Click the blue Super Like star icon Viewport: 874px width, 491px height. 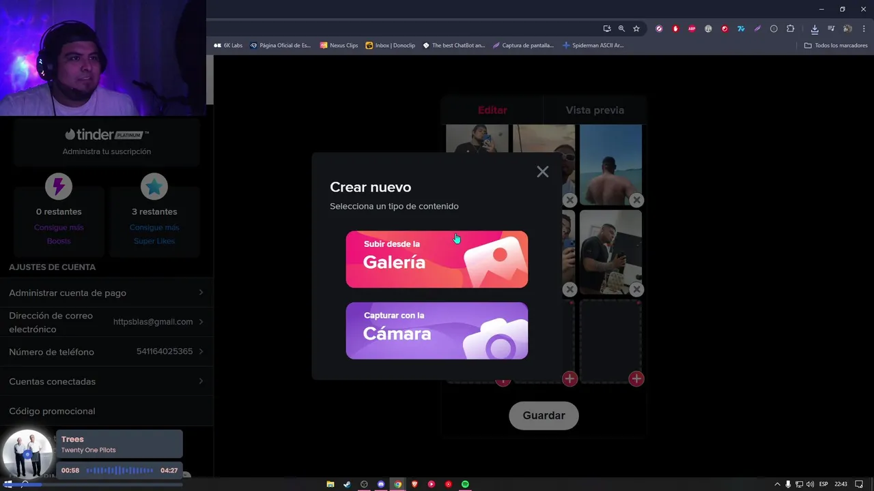[154, 186]
